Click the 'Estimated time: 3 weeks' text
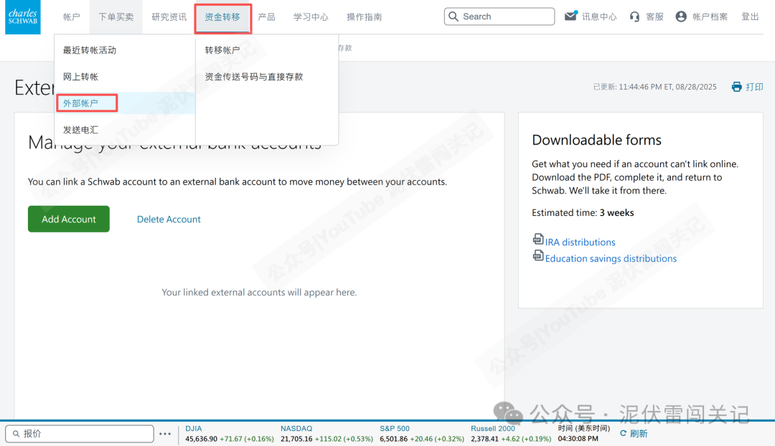The height and width of the screenshot is (446, 775). 583,213
